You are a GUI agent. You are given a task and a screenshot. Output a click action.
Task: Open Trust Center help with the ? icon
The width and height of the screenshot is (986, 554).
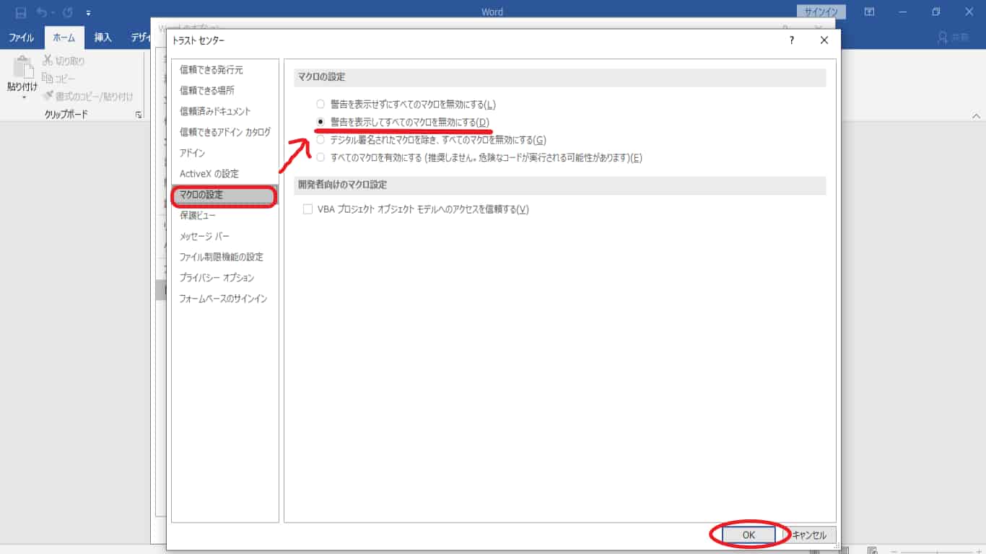click(791, 40)
